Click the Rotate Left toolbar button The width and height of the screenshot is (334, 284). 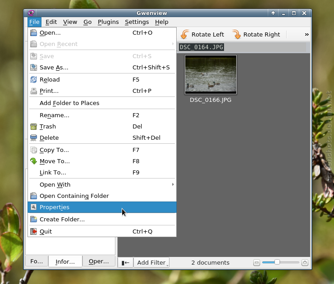click(x=202, y=35)
